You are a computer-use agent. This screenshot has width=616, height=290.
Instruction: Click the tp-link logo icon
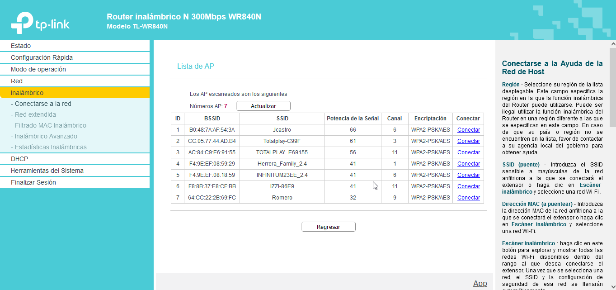(23, 22)
